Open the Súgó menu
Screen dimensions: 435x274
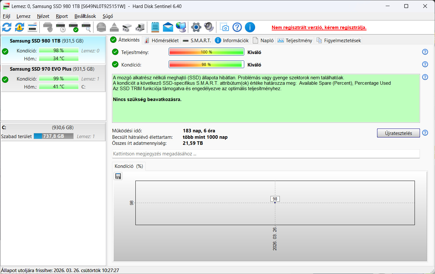[x=108, y=16]
